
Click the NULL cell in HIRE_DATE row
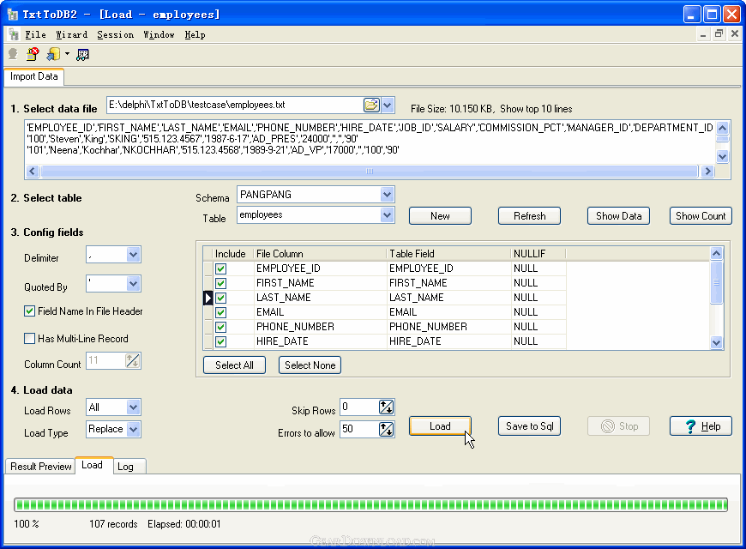pos(538,341)
